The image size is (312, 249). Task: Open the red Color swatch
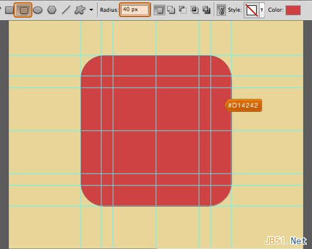(293, 10)
